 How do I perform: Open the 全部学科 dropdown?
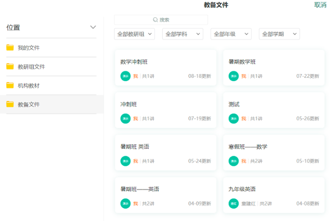coord(182,34)
